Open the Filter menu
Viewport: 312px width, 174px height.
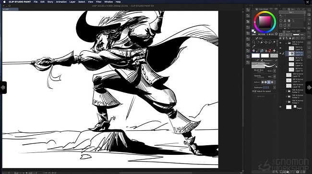click(x=98, y=2)
